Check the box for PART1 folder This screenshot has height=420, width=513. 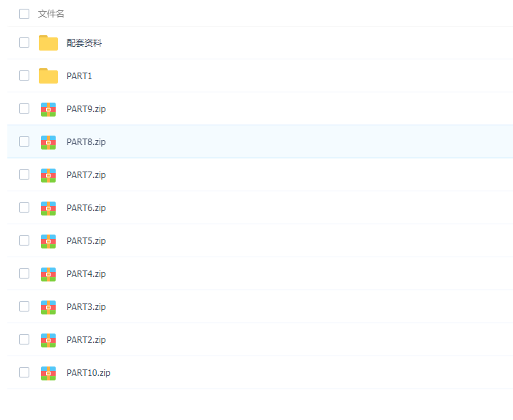pyautogui.click(x=24, y=75)
